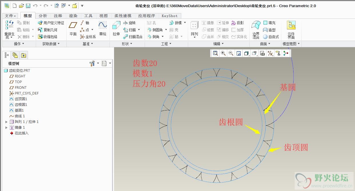Click the 元件界面 component interface tool
355x191 pixels.
click(291, 30)
